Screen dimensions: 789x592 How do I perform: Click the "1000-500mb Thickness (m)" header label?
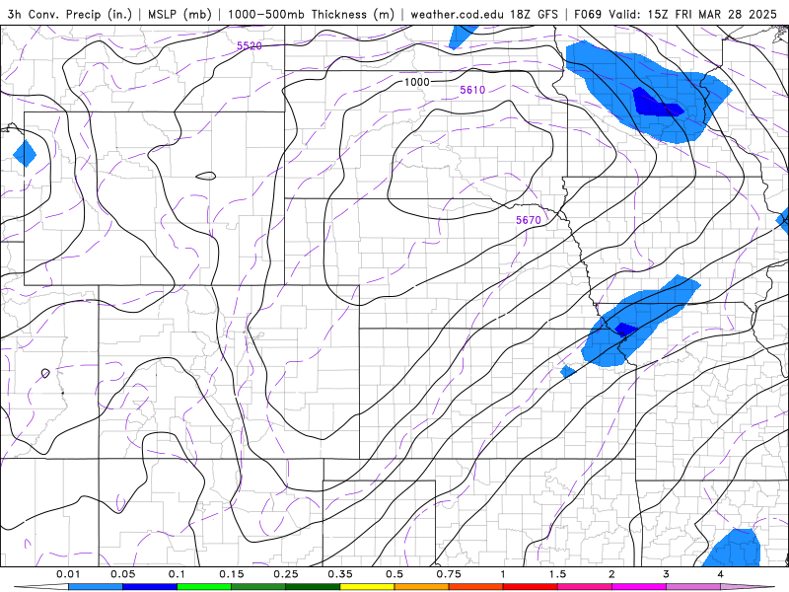coord(311,15)
